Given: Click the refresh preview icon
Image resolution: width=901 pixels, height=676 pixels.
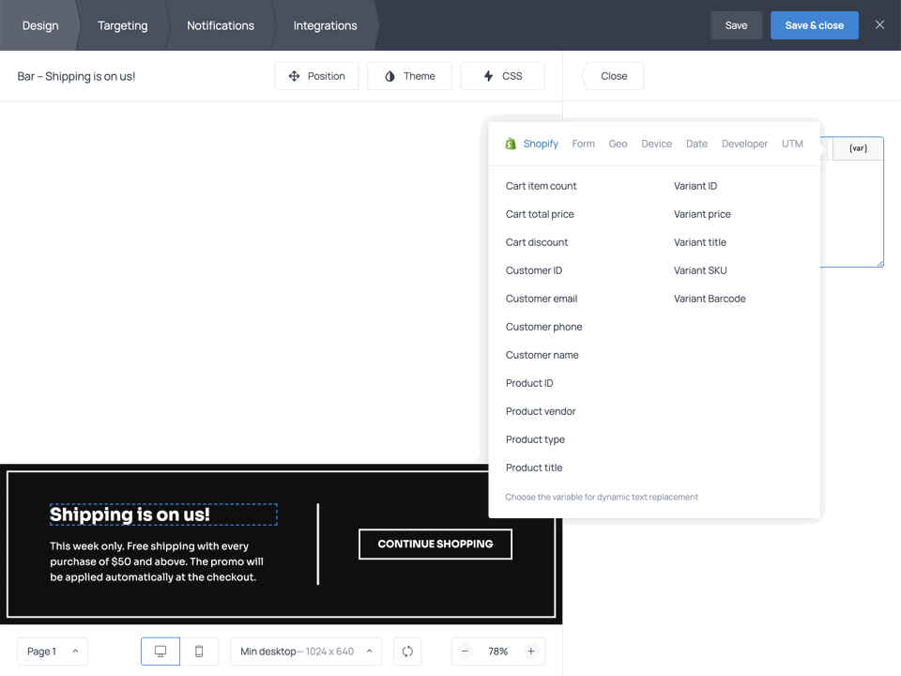Looking at the screenshot, I should pyautogui.click(x=407, y=651).
